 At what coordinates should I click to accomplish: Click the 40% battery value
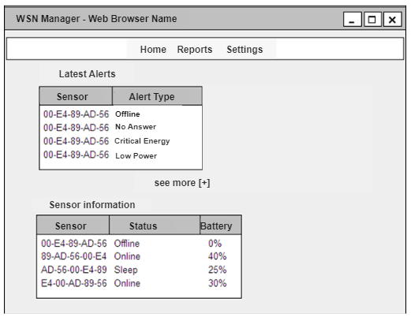(x=217, y=256)
